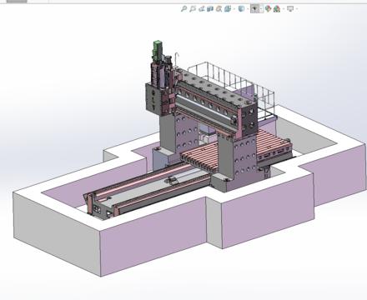Click the Zoom to Fit magnifier icon
Viewport: 367px width, 300px height.
click(183, 9)
